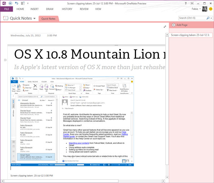The width and height of the screenshot is (214, 183).
Task: Click the Help question mark icon
Action: pos(186,3)
